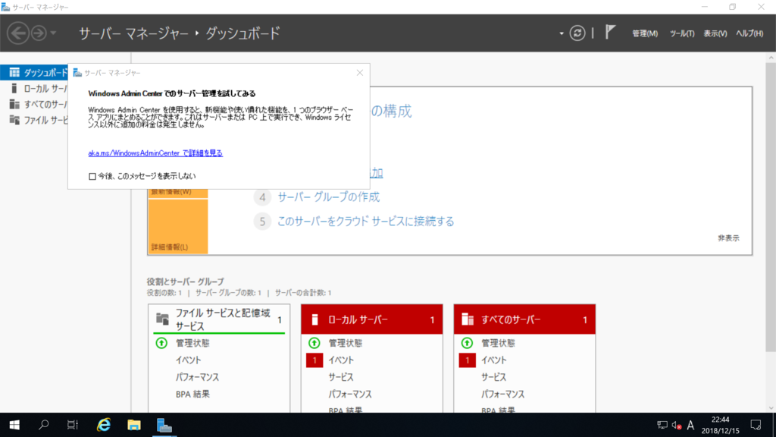Open the ツール(T) menu

[681, 33]
